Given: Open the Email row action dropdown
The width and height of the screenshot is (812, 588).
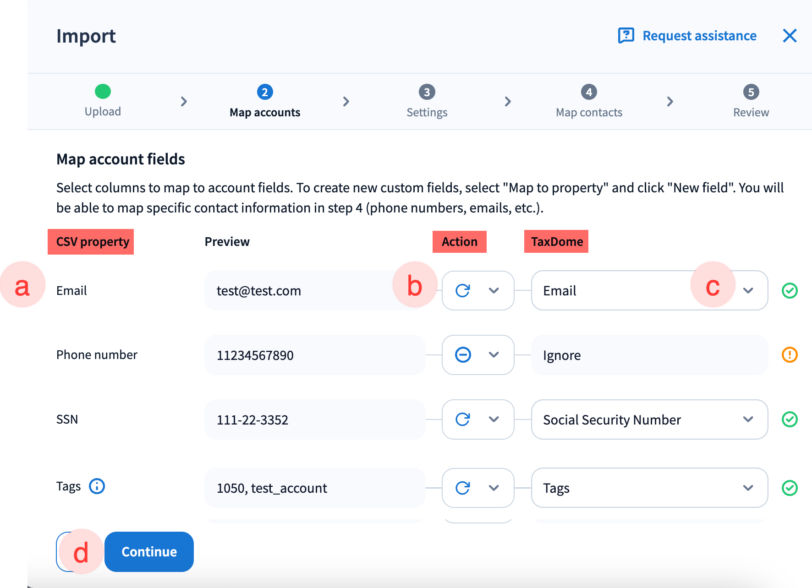Looking at the screenshot, I should click(493, 291).
